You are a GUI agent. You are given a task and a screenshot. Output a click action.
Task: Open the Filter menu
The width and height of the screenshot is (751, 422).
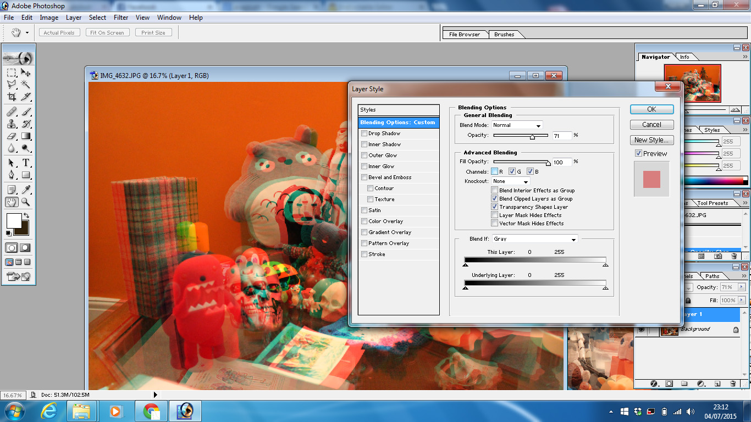(121, 18)
